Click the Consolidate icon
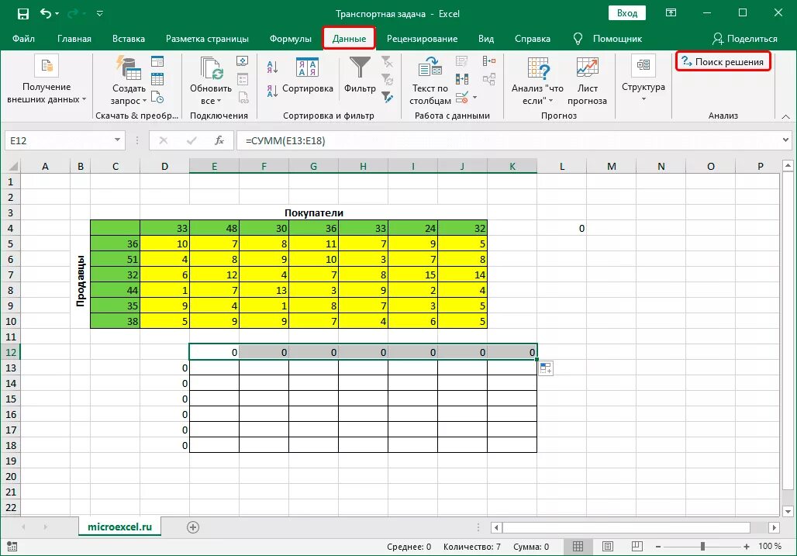The image size is (797, 556). 489,61
